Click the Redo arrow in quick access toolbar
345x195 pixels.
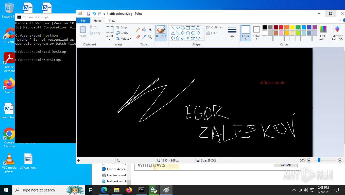tap(100, 14)
